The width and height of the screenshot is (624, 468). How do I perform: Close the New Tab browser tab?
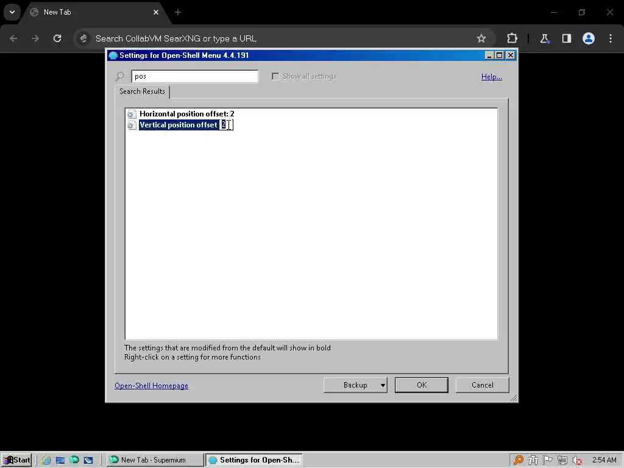click(156, 12)
